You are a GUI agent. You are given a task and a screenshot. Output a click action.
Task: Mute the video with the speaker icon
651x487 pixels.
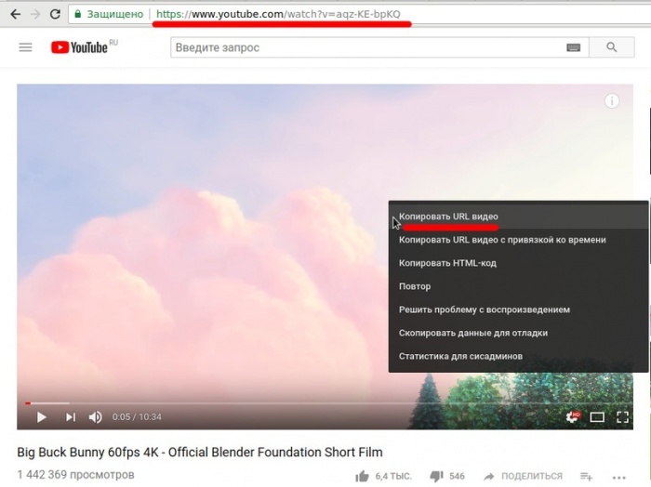(96, 417)
